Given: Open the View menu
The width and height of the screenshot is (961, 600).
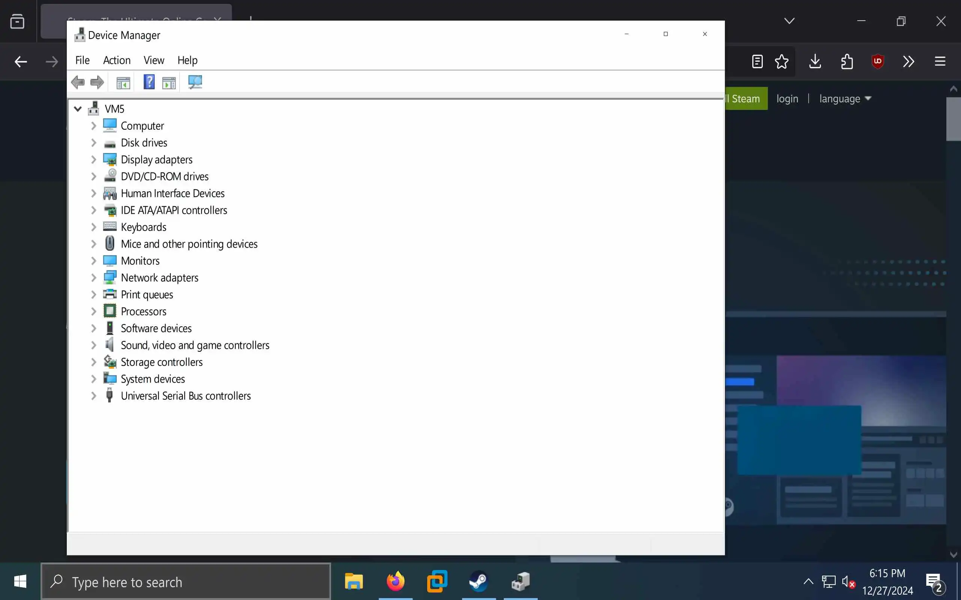Looking at the screenshot, I should click(154, 60).
